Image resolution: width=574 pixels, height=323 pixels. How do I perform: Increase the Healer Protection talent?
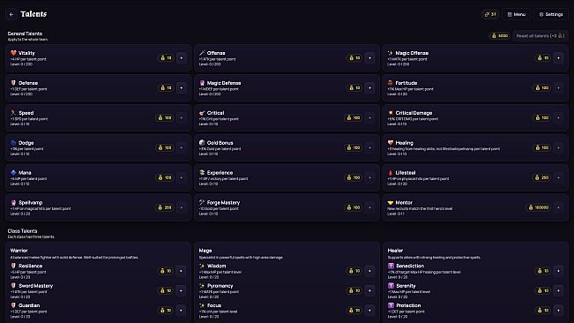click(558, 310)
